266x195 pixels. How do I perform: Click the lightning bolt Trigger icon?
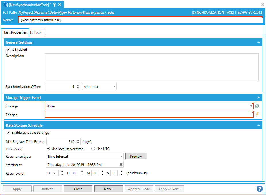[257, 115]
